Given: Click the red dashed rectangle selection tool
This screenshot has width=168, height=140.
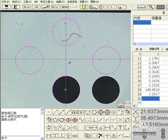Looking at the screenshot, I should coord(94,136).
